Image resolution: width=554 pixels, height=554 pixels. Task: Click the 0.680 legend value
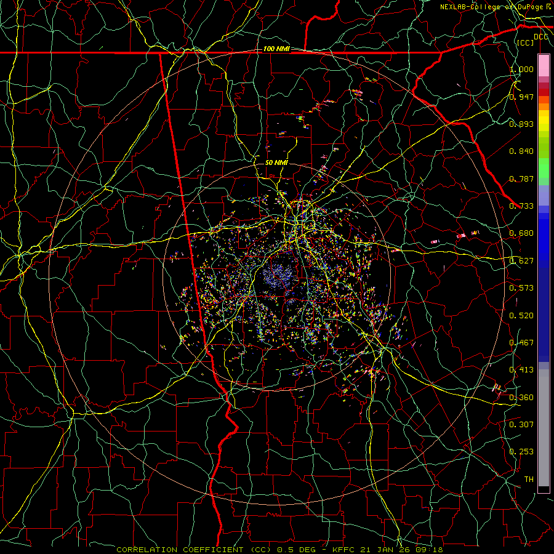click(x=521, y=233)
